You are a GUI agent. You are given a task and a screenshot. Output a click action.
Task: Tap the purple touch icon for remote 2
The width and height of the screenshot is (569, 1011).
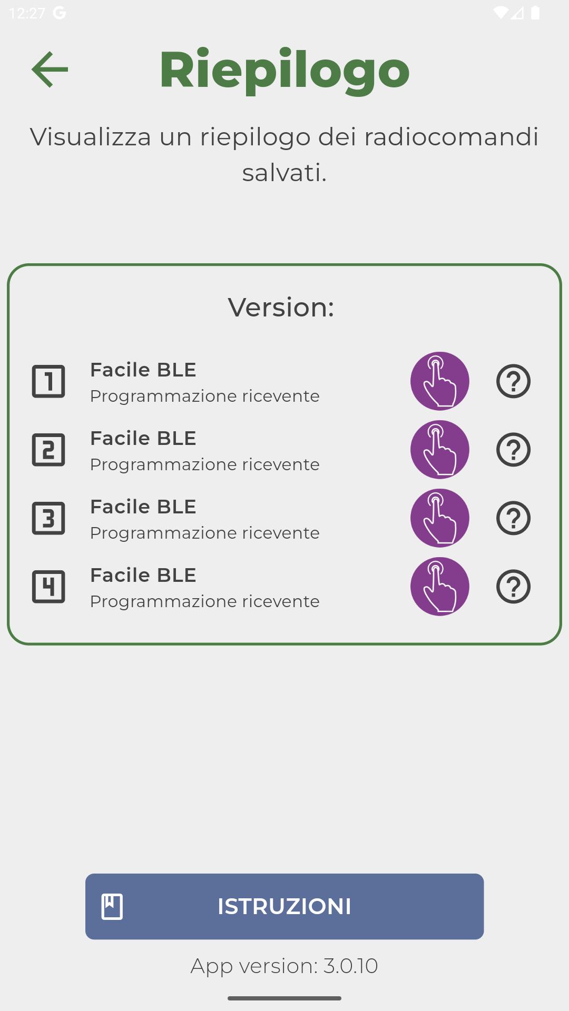click(x=440, y=450)
